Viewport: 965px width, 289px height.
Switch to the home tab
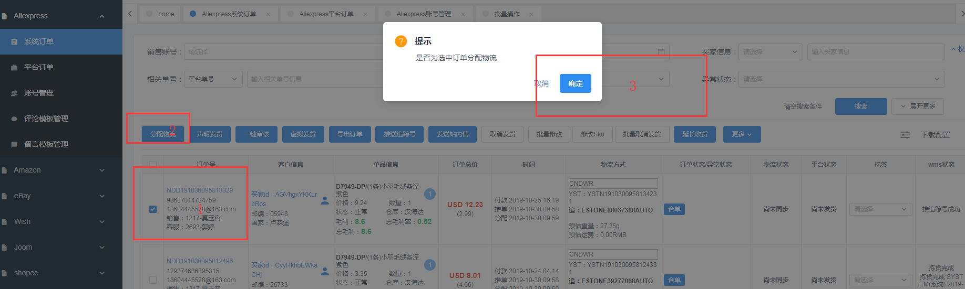(x=166, y=14)
